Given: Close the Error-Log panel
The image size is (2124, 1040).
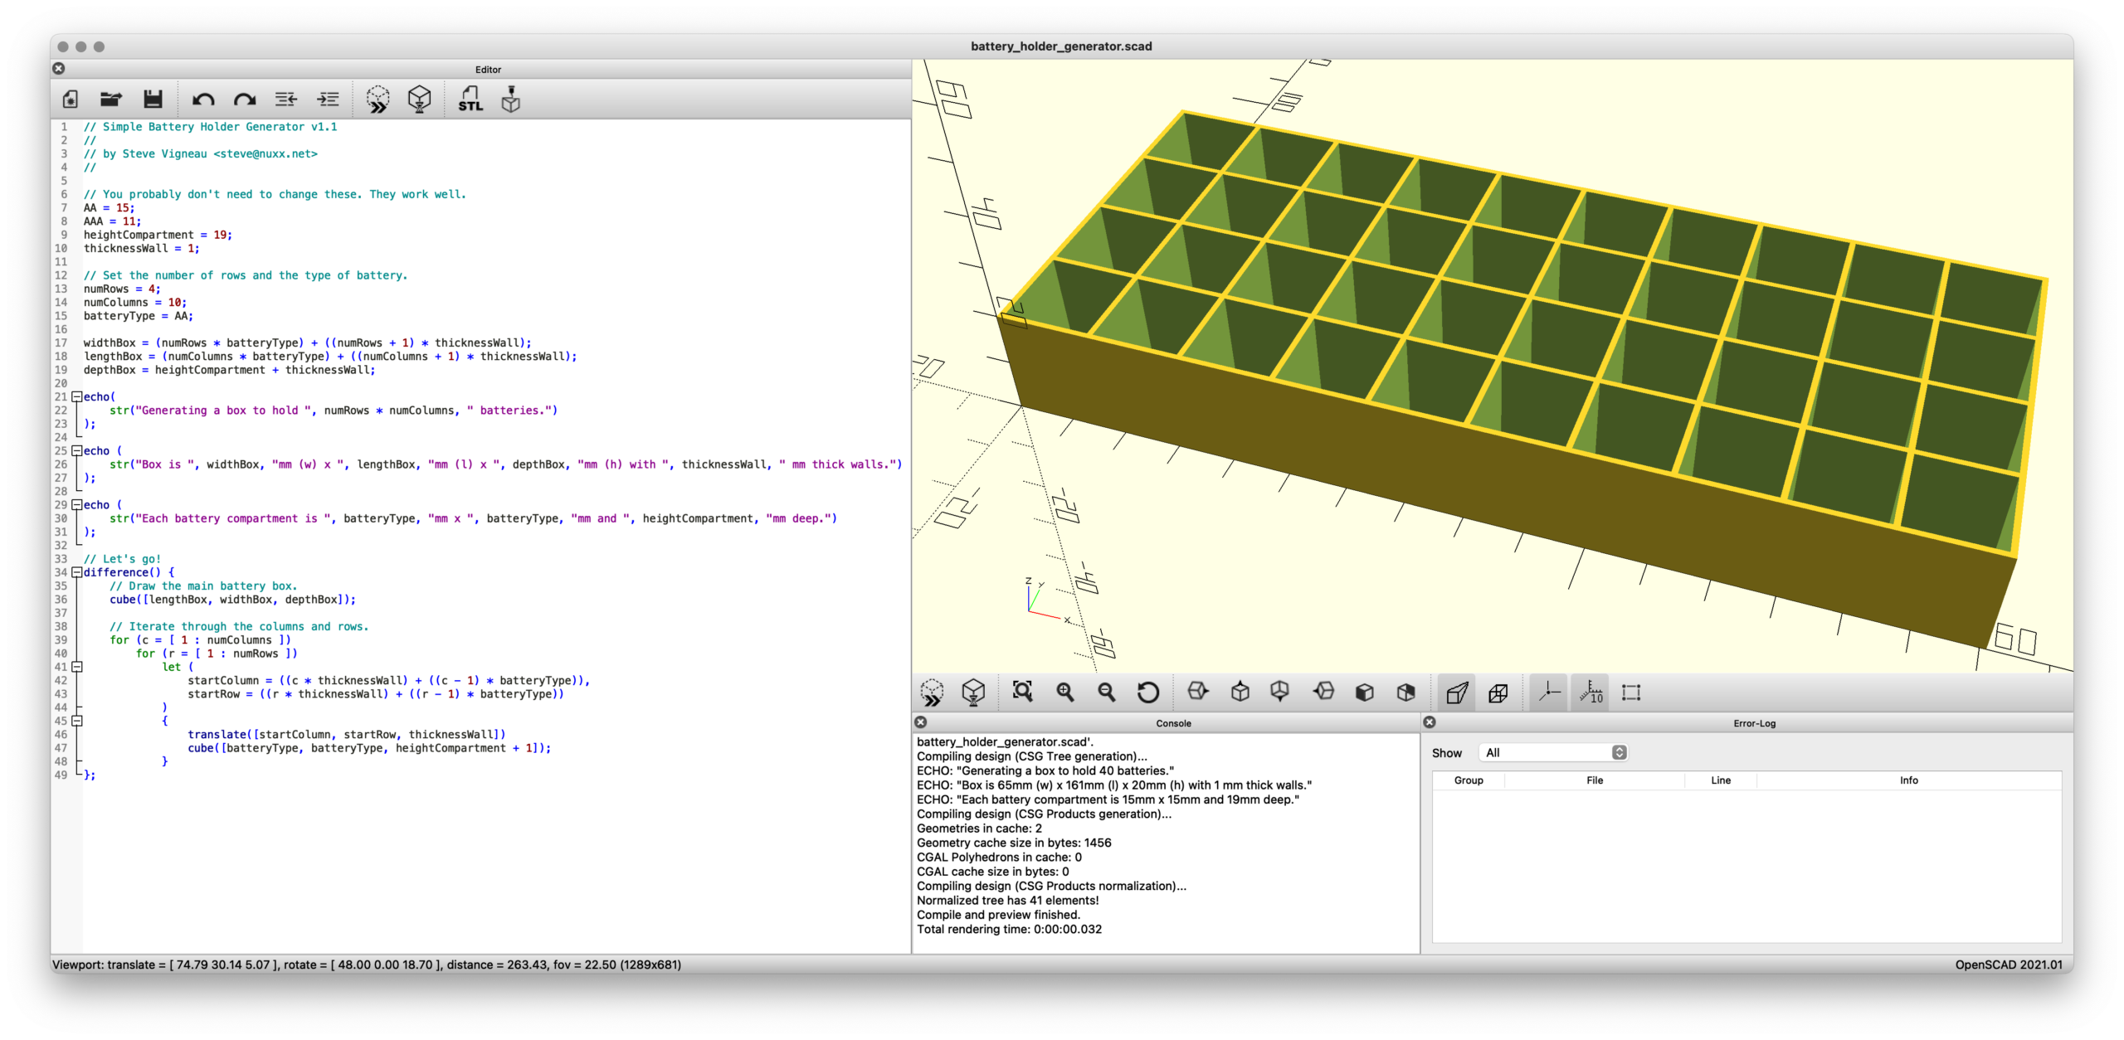Looking at the screenshot, I should click(1429, 722).
